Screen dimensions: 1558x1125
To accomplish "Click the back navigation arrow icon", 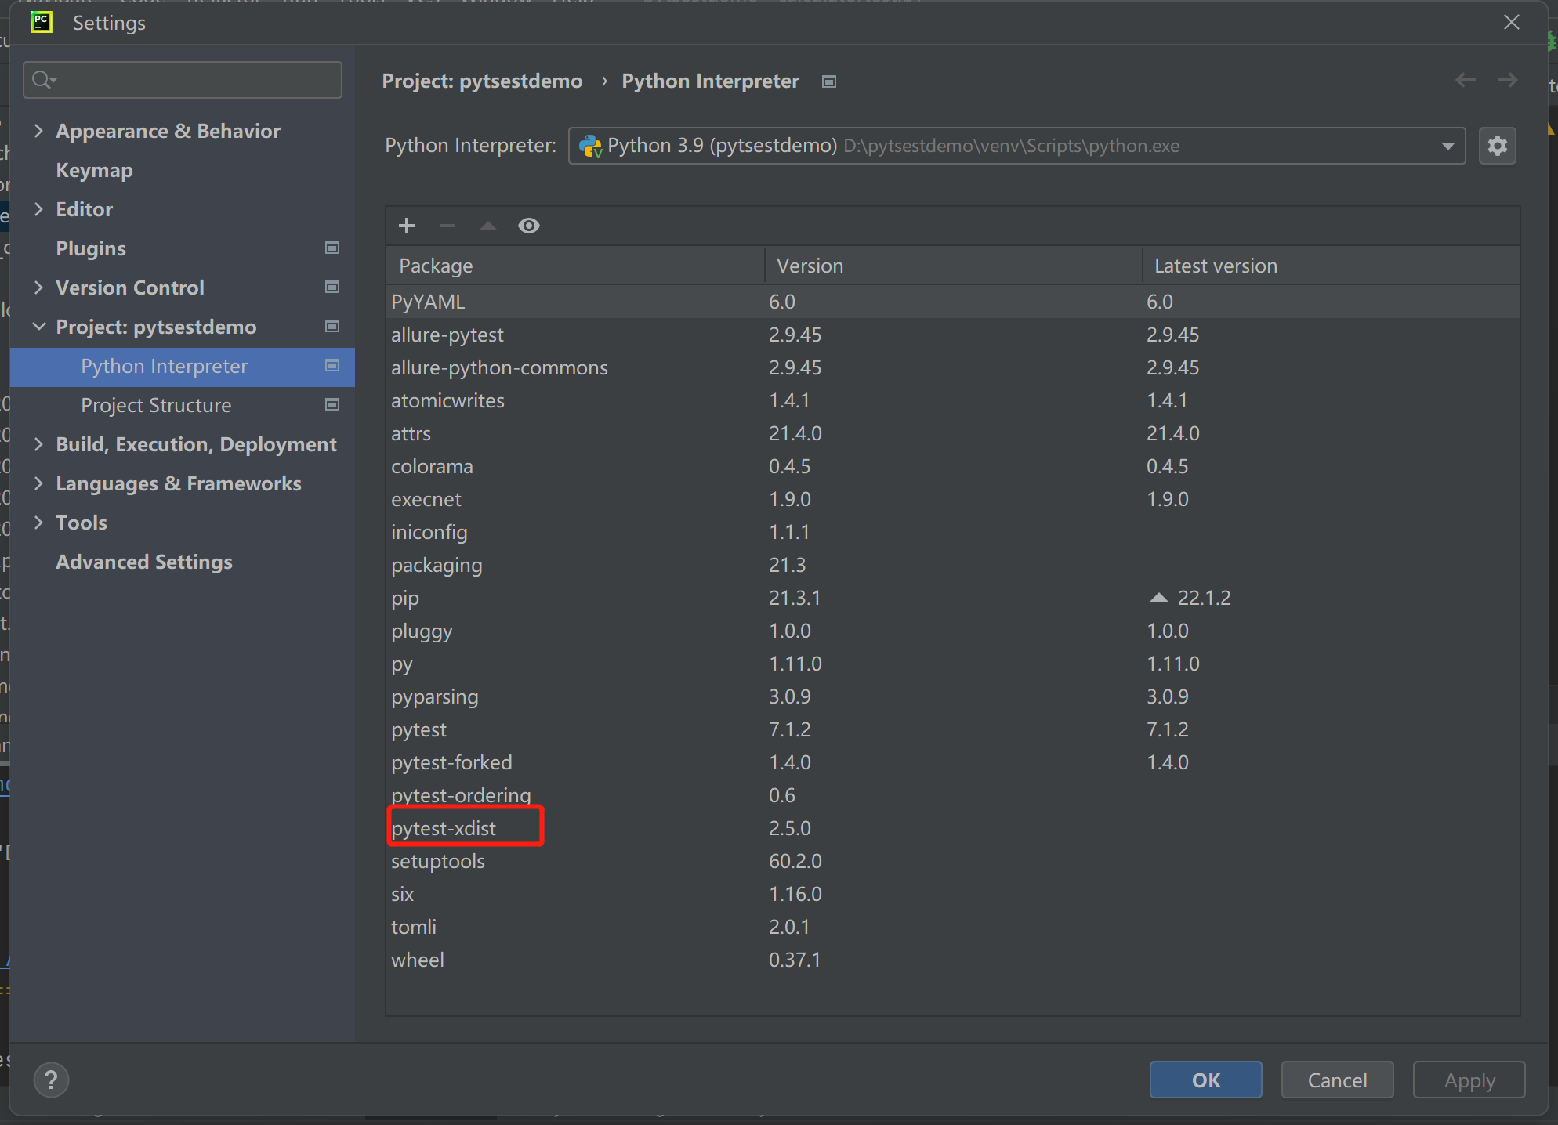I will click(x=1465, y=81).
